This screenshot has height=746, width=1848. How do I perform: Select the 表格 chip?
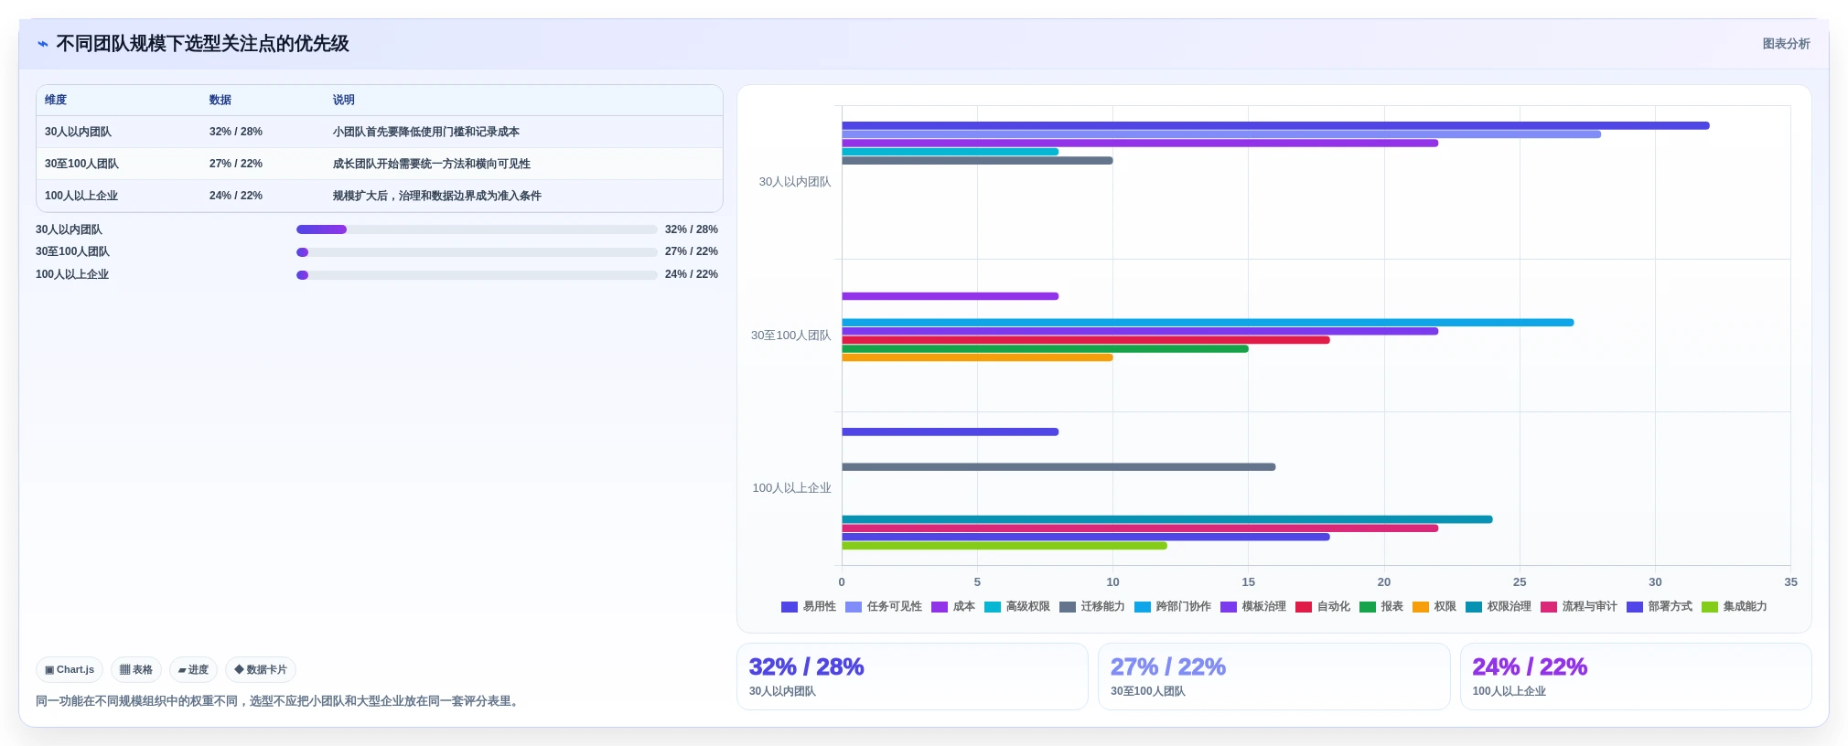(136, 670)
